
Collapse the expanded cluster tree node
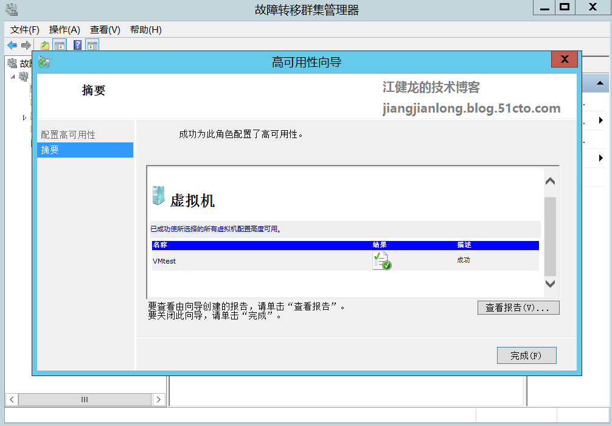coord(13,77)
